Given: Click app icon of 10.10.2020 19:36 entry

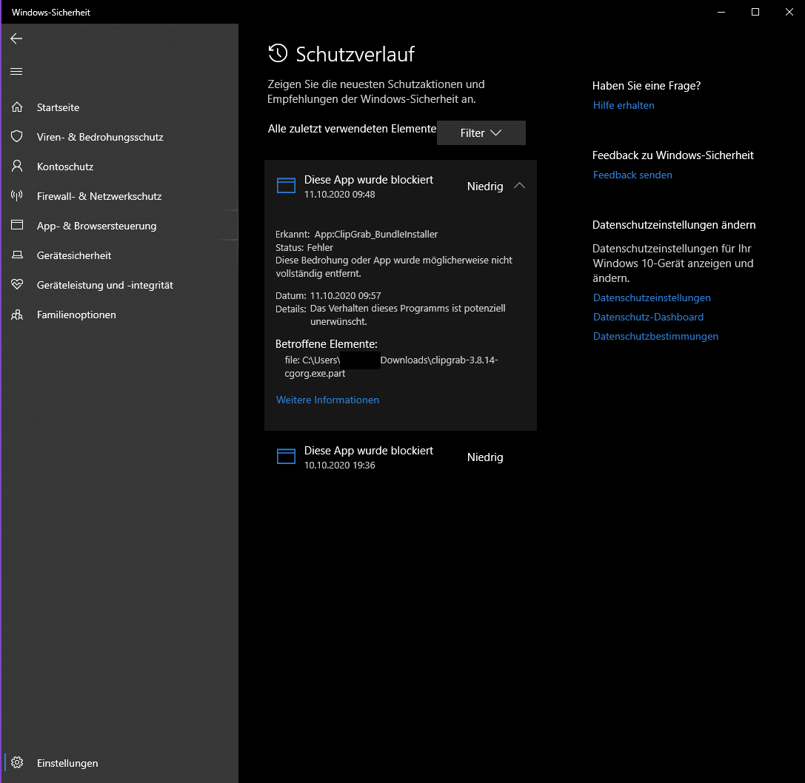Looking at the screenshot, I should (x=286, y=456).
